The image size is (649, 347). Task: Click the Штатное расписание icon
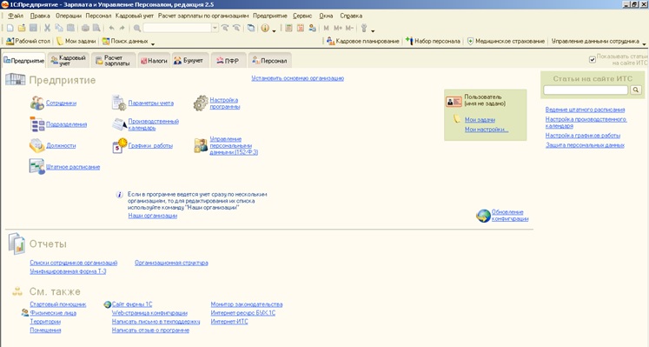(x=36, y=167)
